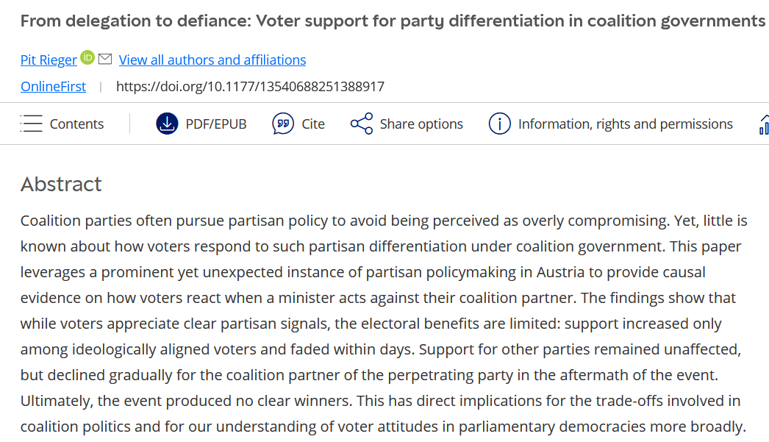Follow the OnlineFirst link

coord(53,87)
